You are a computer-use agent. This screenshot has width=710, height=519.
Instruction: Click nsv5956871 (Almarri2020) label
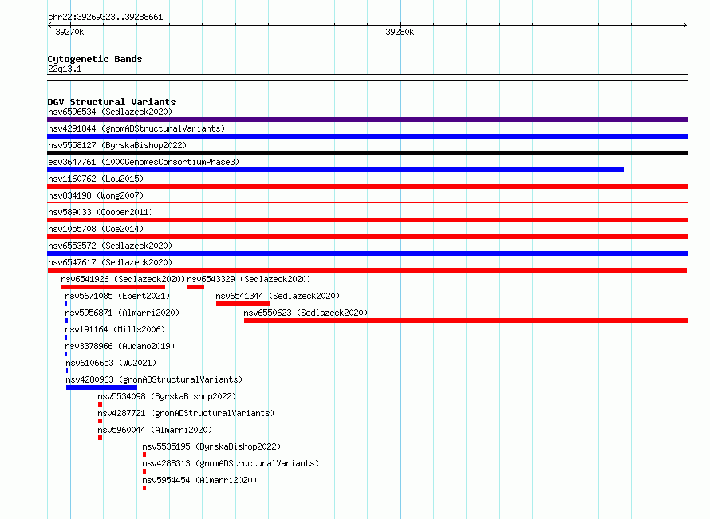point(122,313)
